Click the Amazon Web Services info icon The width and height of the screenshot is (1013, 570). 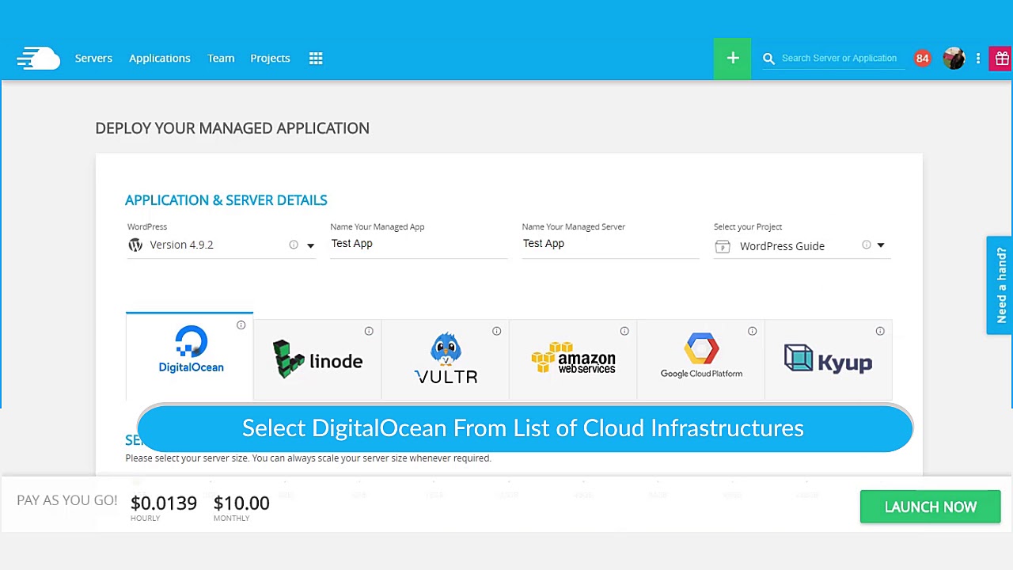click(624, 331)
